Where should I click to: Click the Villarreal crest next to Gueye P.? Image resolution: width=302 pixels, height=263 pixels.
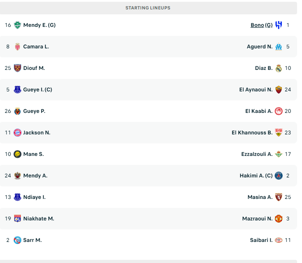click(x=18, y=111)
